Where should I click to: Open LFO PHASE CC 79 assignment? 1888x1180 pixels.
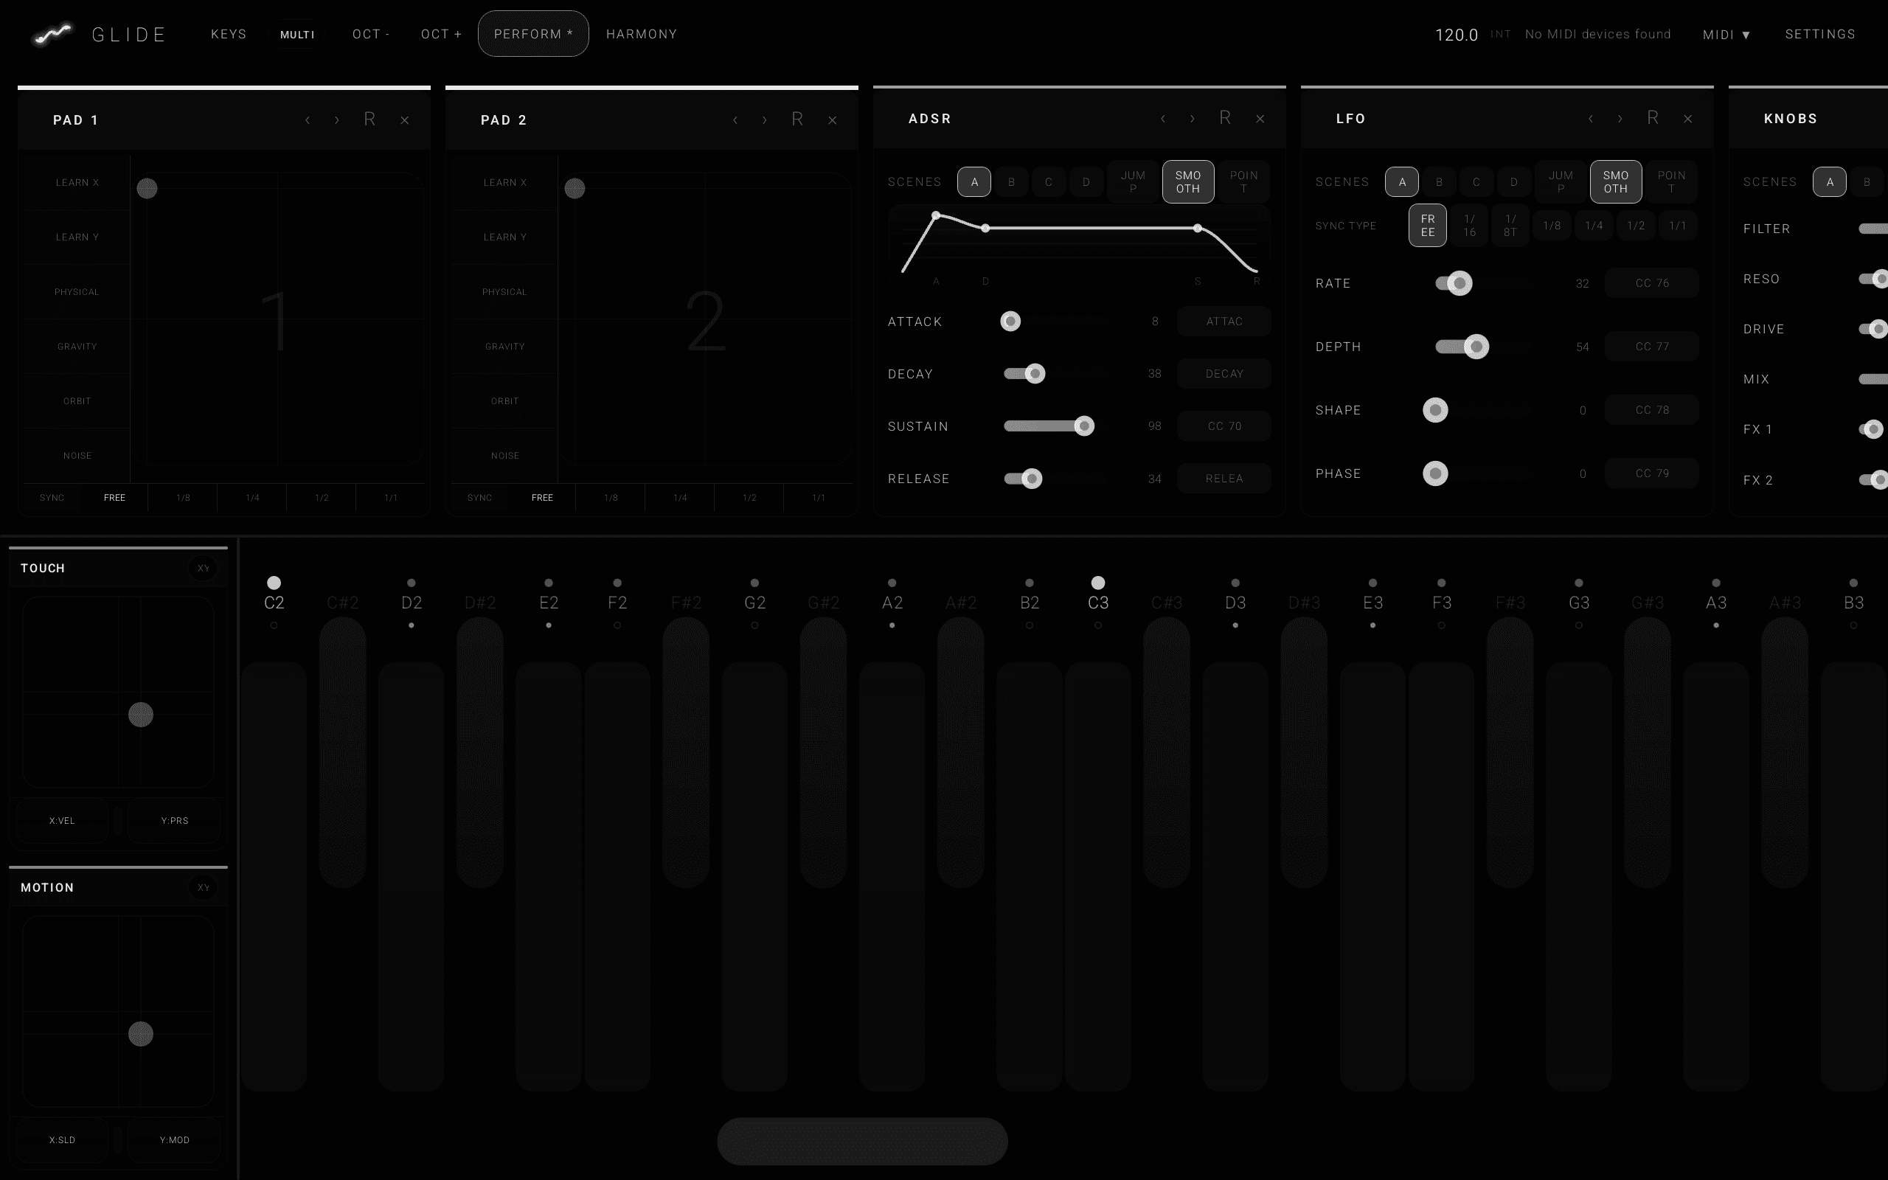[1651, 473]
